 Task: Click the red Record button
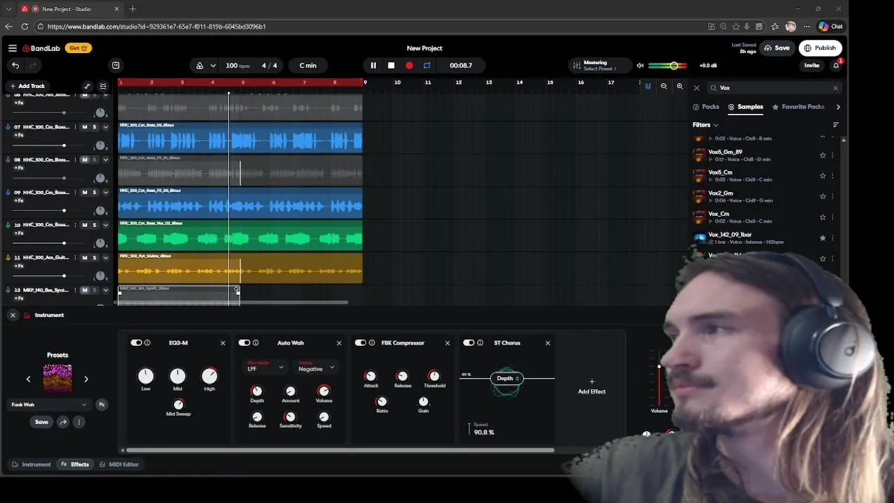point(409,66)
